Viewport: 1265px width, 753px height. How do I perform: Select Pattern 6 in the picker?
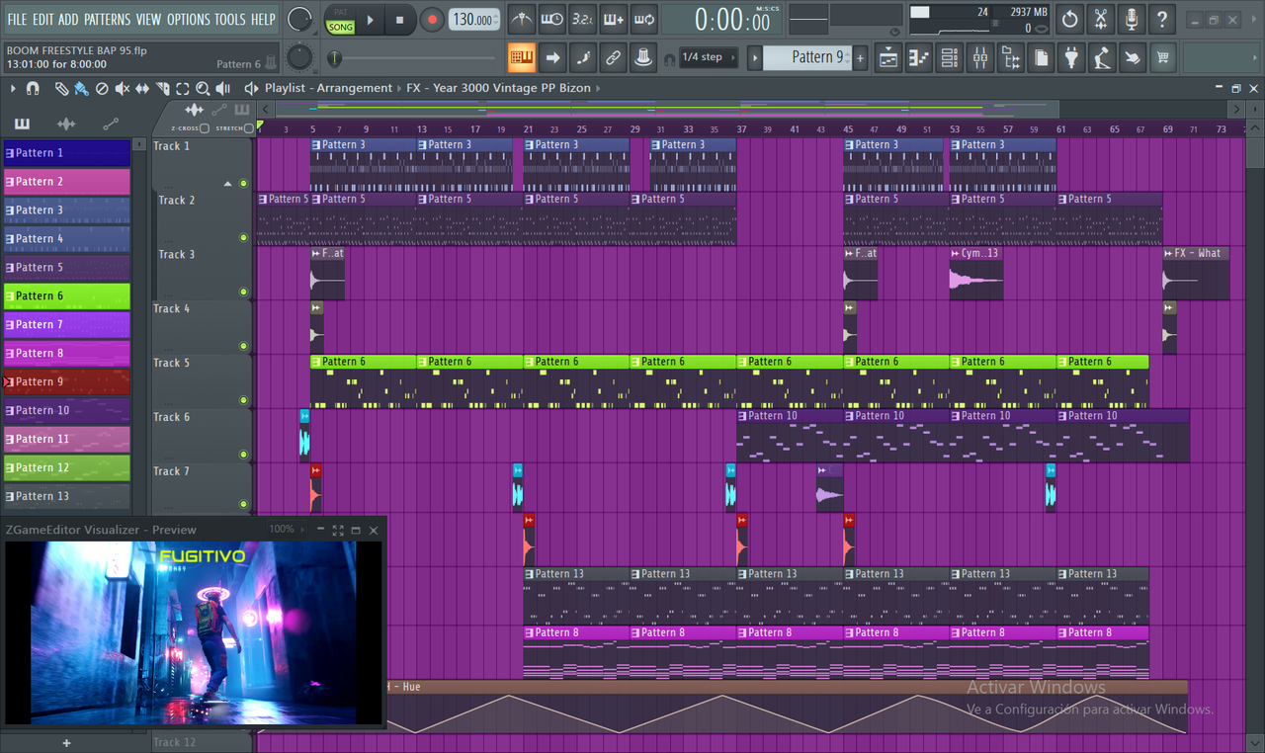point(67,295)
